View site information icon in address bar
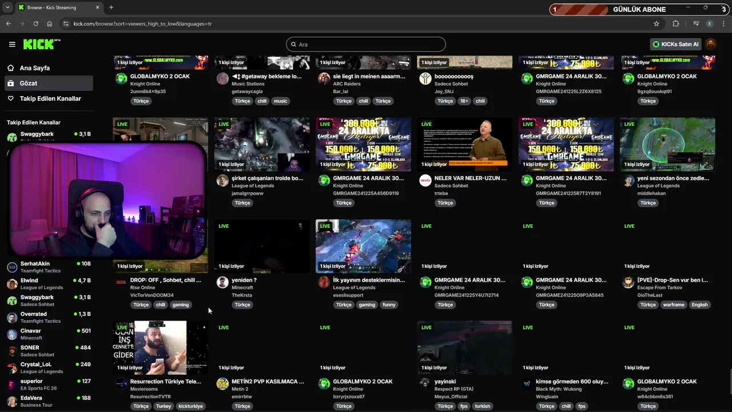The height and width of the screenshot is (412, 732). pos(66,23)
